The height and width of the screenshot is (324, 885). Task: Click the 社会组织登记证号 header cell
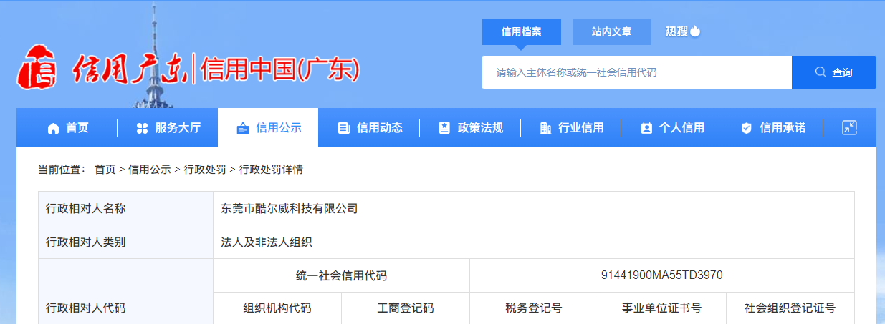(x=790, y=308)
